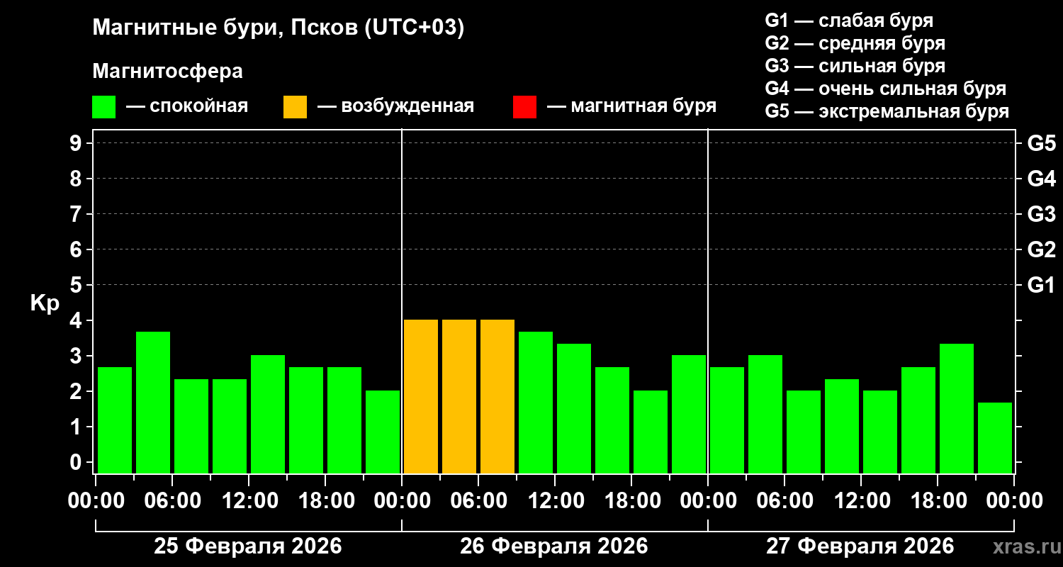Click the 25 Февраля 00:00–03:00 green bar
The width and height of the screenshot is (1063, 567).
115,420
